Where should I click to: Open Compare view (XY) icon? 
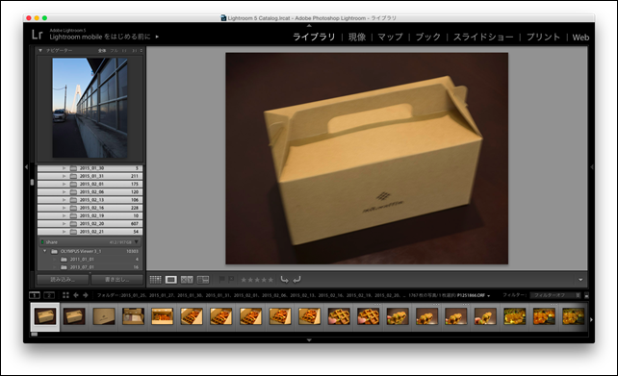tap(187, 280)
